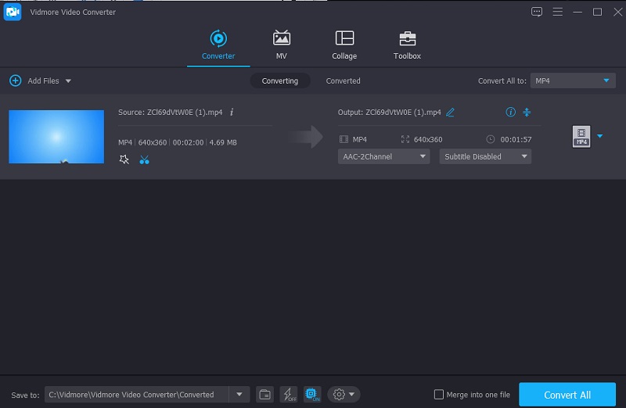Open the Edit effects star-wand icon
626x408 pixels.
coord(124,159)
